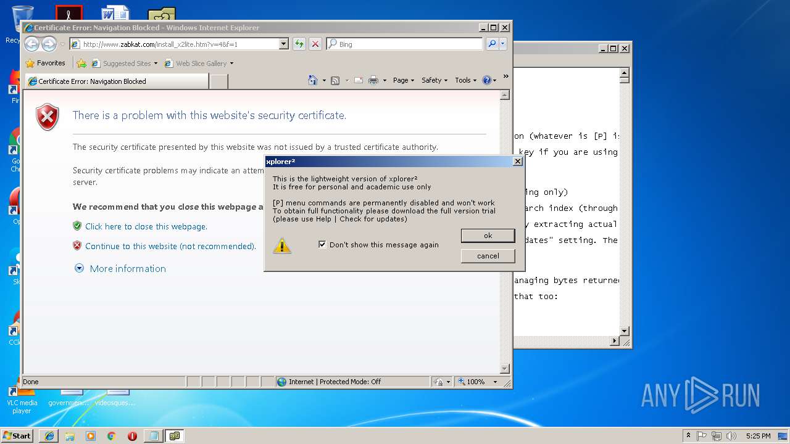The height and width of the screenshot is (444, 790).
Task: Click the Read Mail envelope icon
Action: (x=358, y=80)
